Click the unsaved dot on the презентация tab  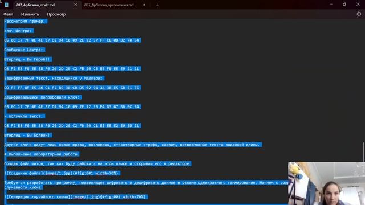tap(144, 5)
